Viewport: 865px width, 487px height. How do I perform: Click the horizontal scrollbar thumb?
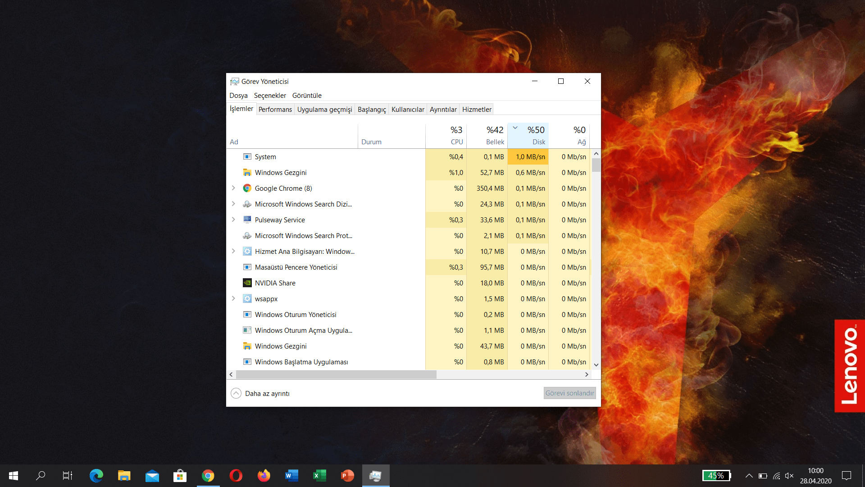pos(336,374)
